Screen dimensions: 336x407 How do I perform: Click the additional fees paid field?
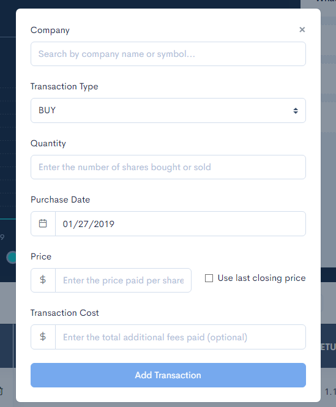[181, 337]
